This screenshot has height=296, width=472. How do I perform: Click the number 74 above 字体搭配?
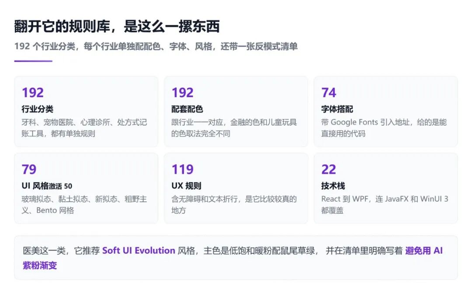pos(329,93)
